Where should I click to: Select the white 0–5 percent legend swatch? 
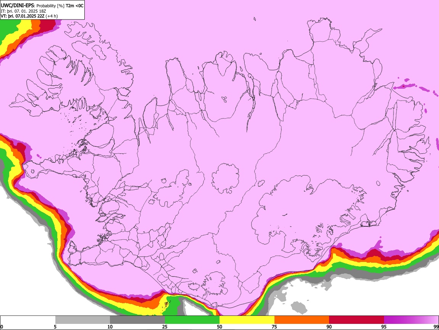pos(28,320)
